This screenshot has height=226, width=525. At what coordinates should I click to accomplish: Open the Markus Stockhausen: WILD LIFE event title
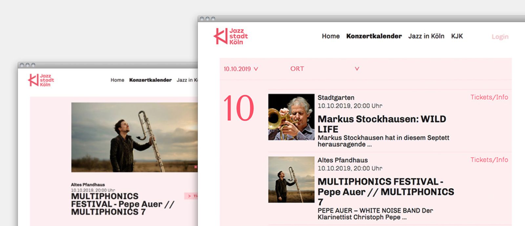[382, 123]
